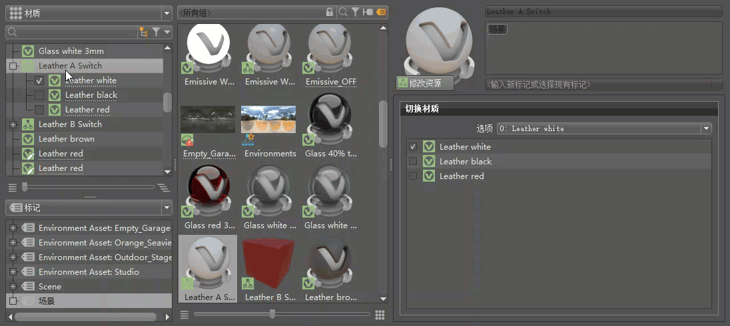Open the filter options arrow in material search
The height and width of the screenshot is (326, 730).
click(167, 32)
